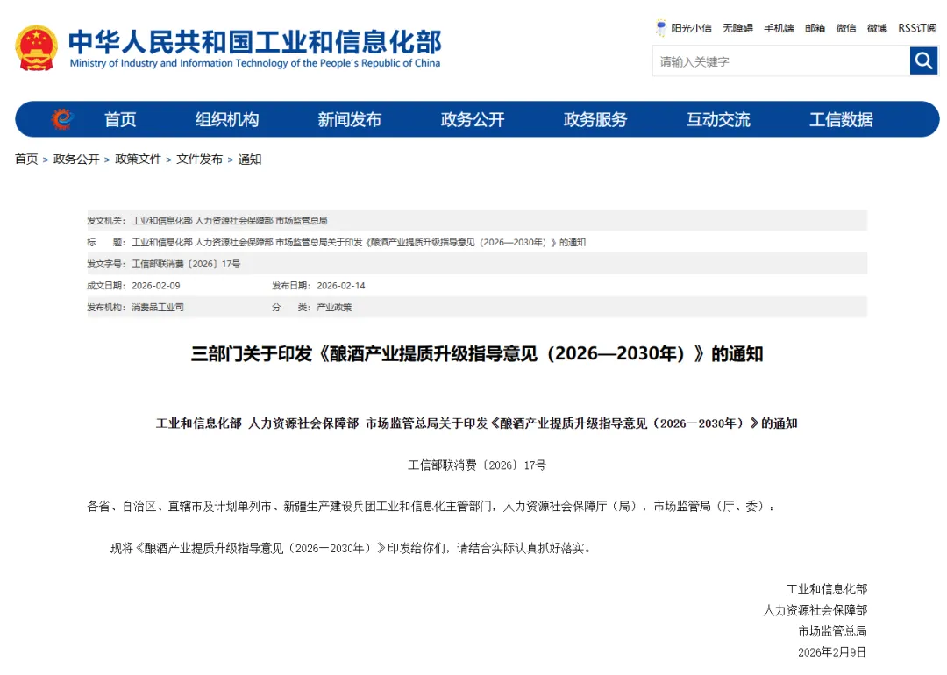Viewport: 947px width, 675px height.
Task: Click the 发文机关 value text
Action: pyautogui.click(x=230, y=220)
